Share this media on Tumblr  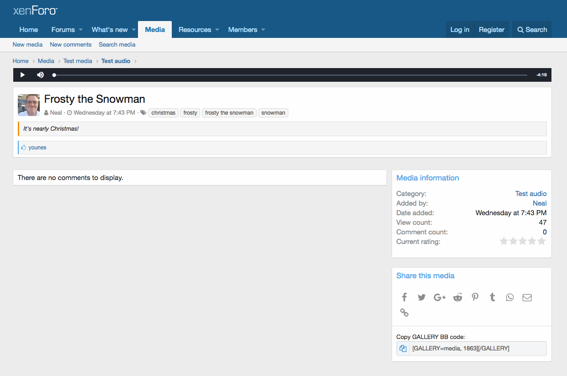pos(493,297)
